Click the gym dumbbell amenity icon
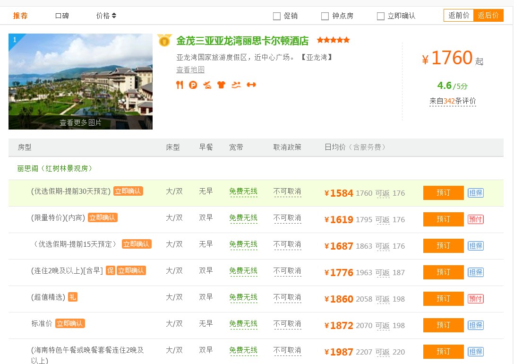Viewport: 514px width, 364px height. pyautogui.click(x=251, y=85)
